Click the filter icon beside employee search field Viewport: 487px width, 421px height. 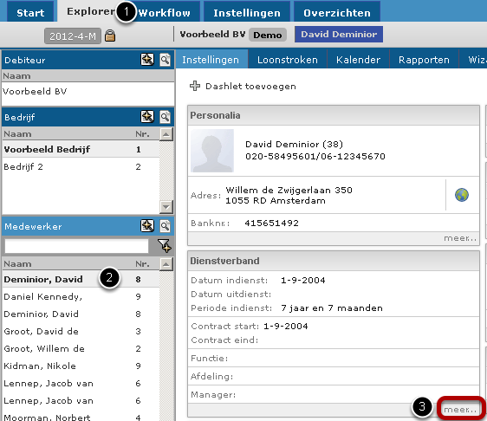point(165,246)
